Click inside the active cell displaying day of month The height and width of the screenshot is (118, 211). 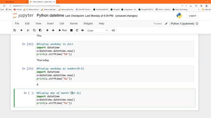115,98
